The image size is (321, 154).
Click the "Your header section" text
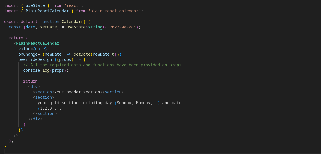click(x=77, y=92)
